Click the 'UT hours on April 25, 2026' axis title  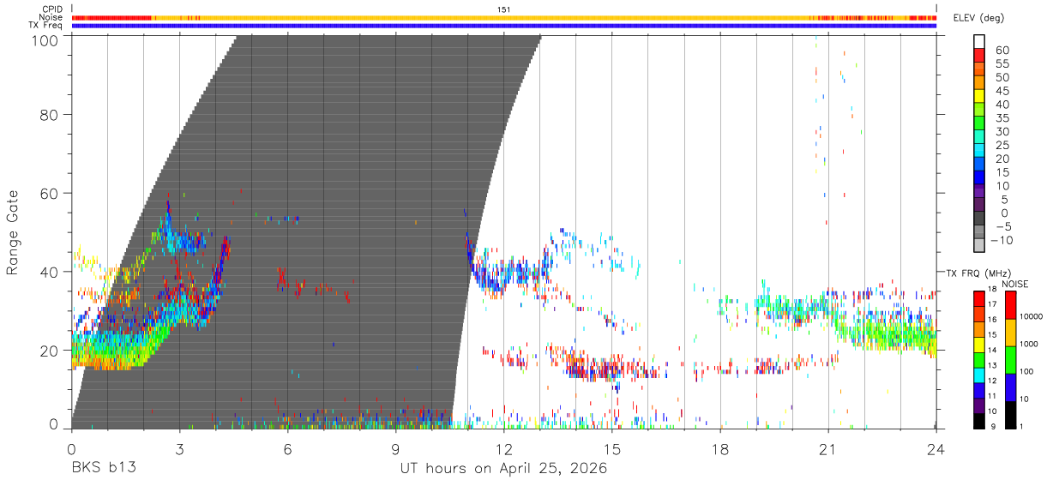coord(503,468)
